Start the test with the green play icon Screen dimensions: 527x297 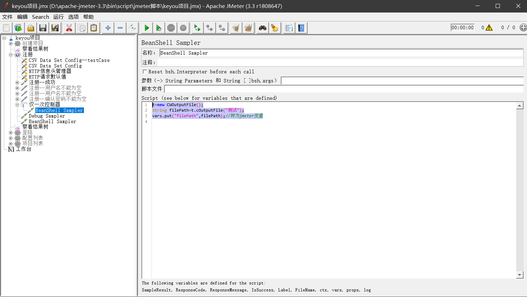pyautogui.click(x=146, y=27)
